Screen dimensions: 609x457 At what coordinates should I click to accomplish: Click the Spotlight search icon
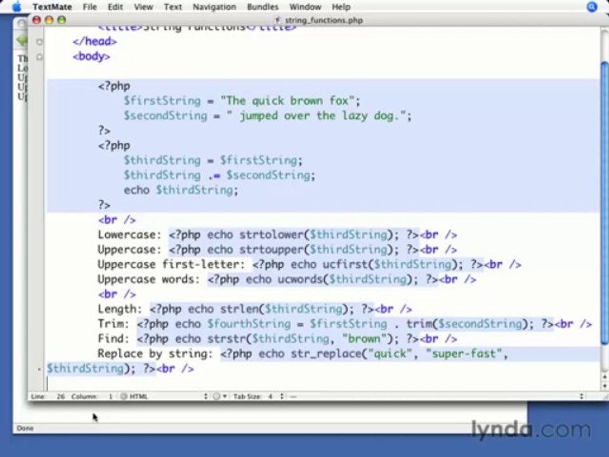point(592,6)
